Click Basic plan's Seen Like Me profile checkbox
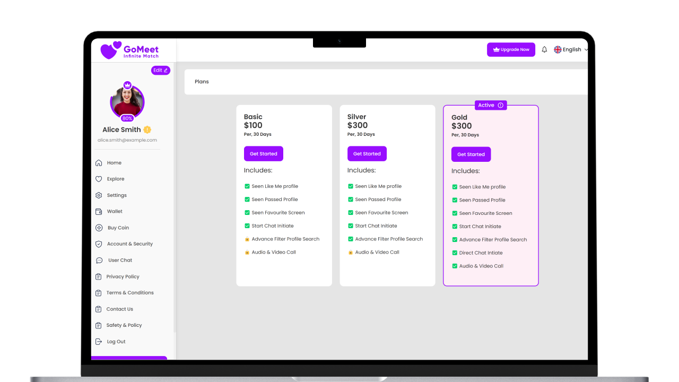This screenshot has height=382, width=679. (x=247, y=186)
